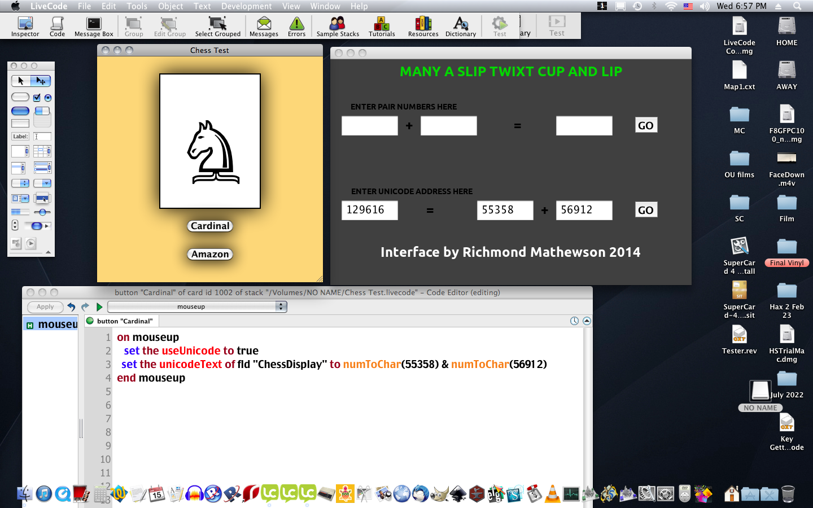Open the Dictionary
The height and width of the screenshot is (508, 813).
point(461,27)
